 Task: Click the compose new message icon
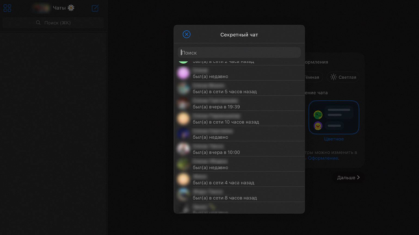coord(95,8)
